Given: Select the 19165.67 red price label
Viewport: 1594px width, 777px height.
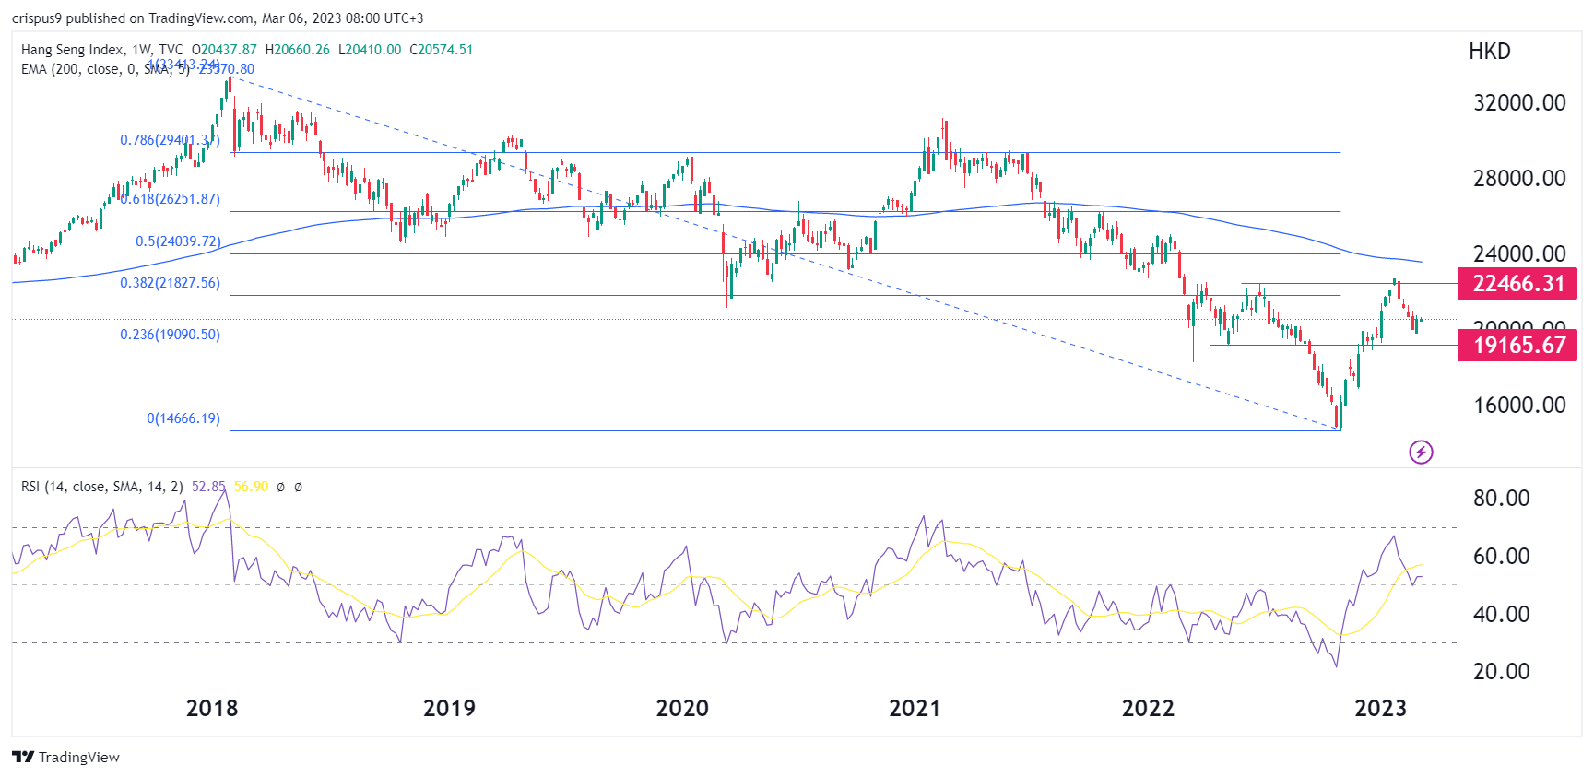Looking at the screenshot, I should pos(1517,346).
